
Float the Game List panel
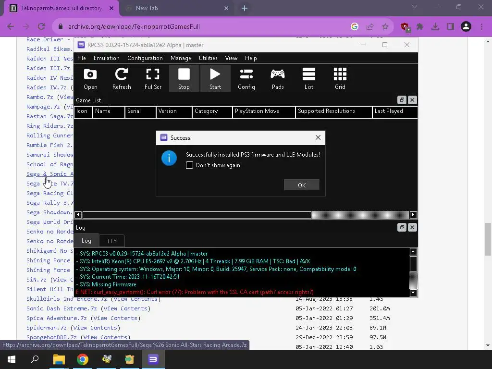pyautogui.click(x=402, y=100)
